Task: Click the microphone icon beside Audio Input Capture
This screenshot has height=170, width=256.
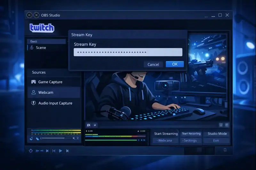Action: [34, 103]
